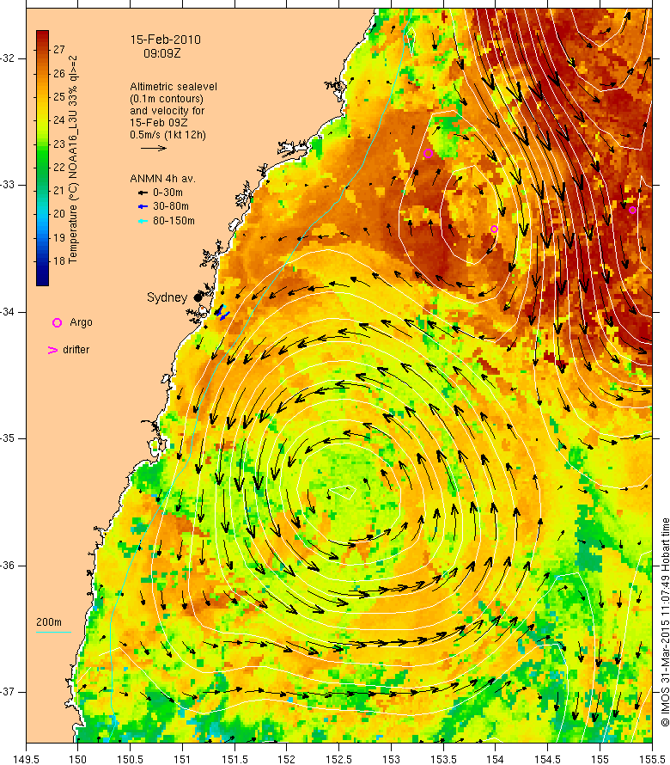The width and height of the screenshot is (670, 765).
Task: Click the 0-30m legend text
Action: (167, 193)
